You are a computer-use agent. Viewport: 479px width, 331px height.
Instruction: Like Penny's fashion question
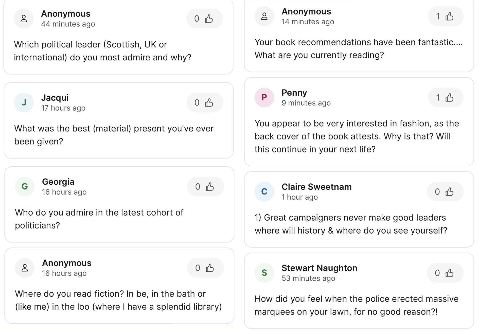click(446, 98)
